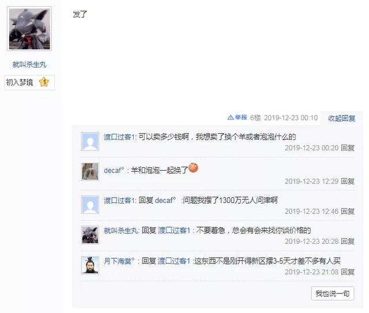Click the 举报 report warning icon
Image resolution: width=369 pixels, height=313 pixels.
231,118
